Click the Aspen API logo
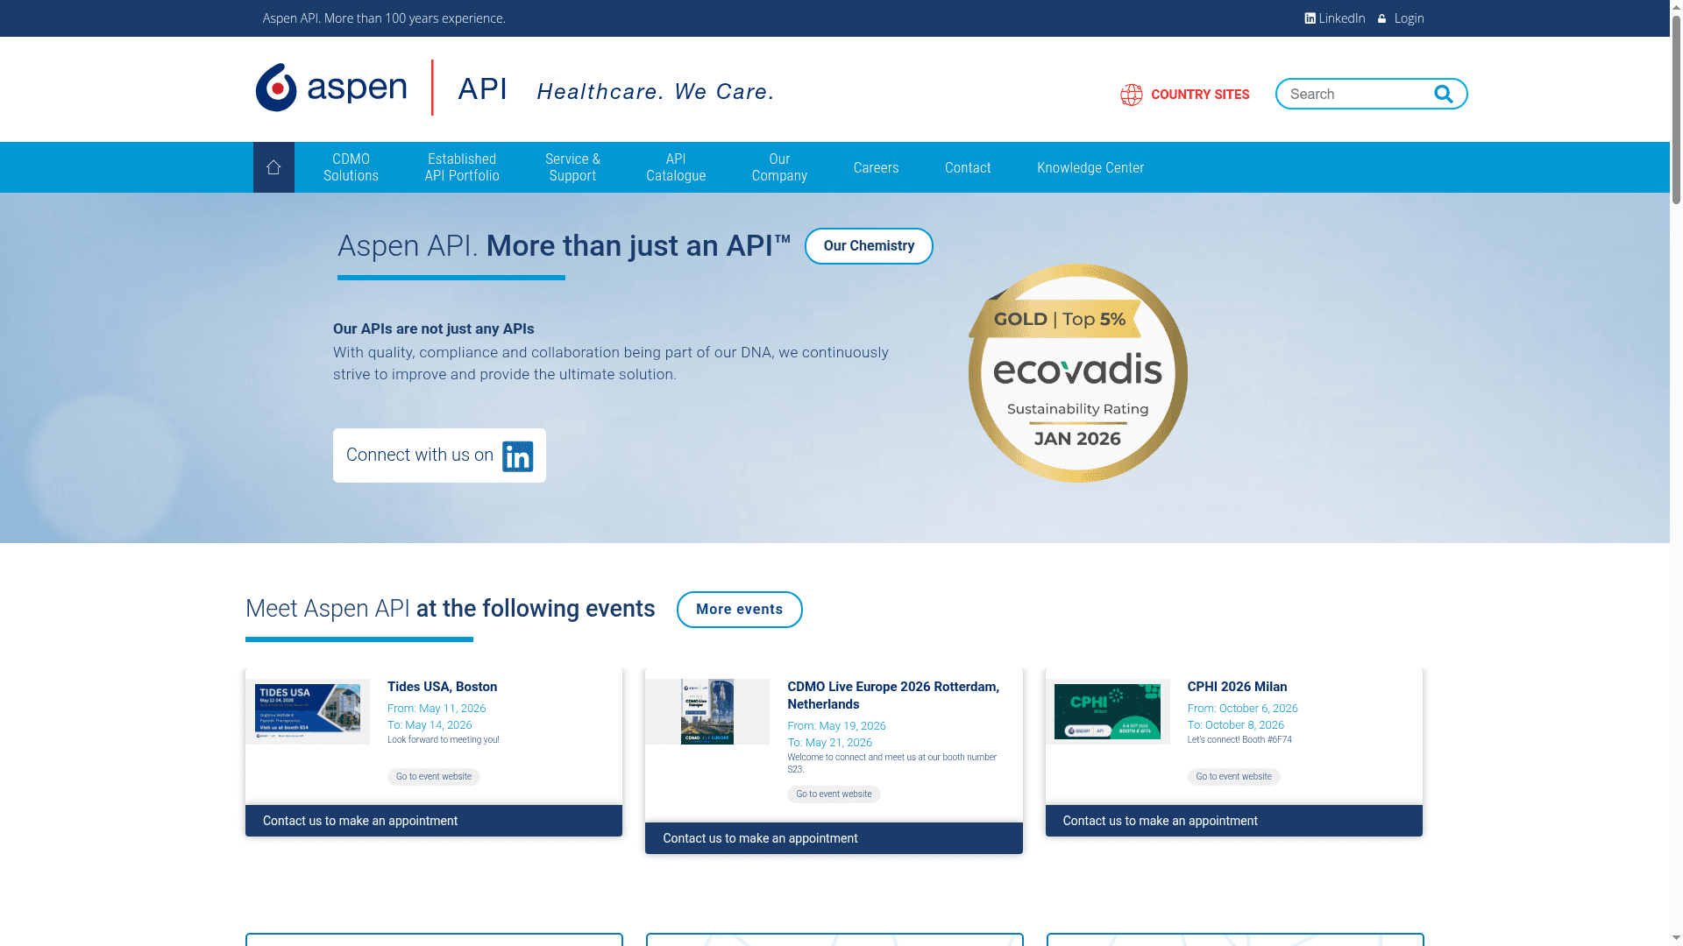1683x946 pixels. 331,88
